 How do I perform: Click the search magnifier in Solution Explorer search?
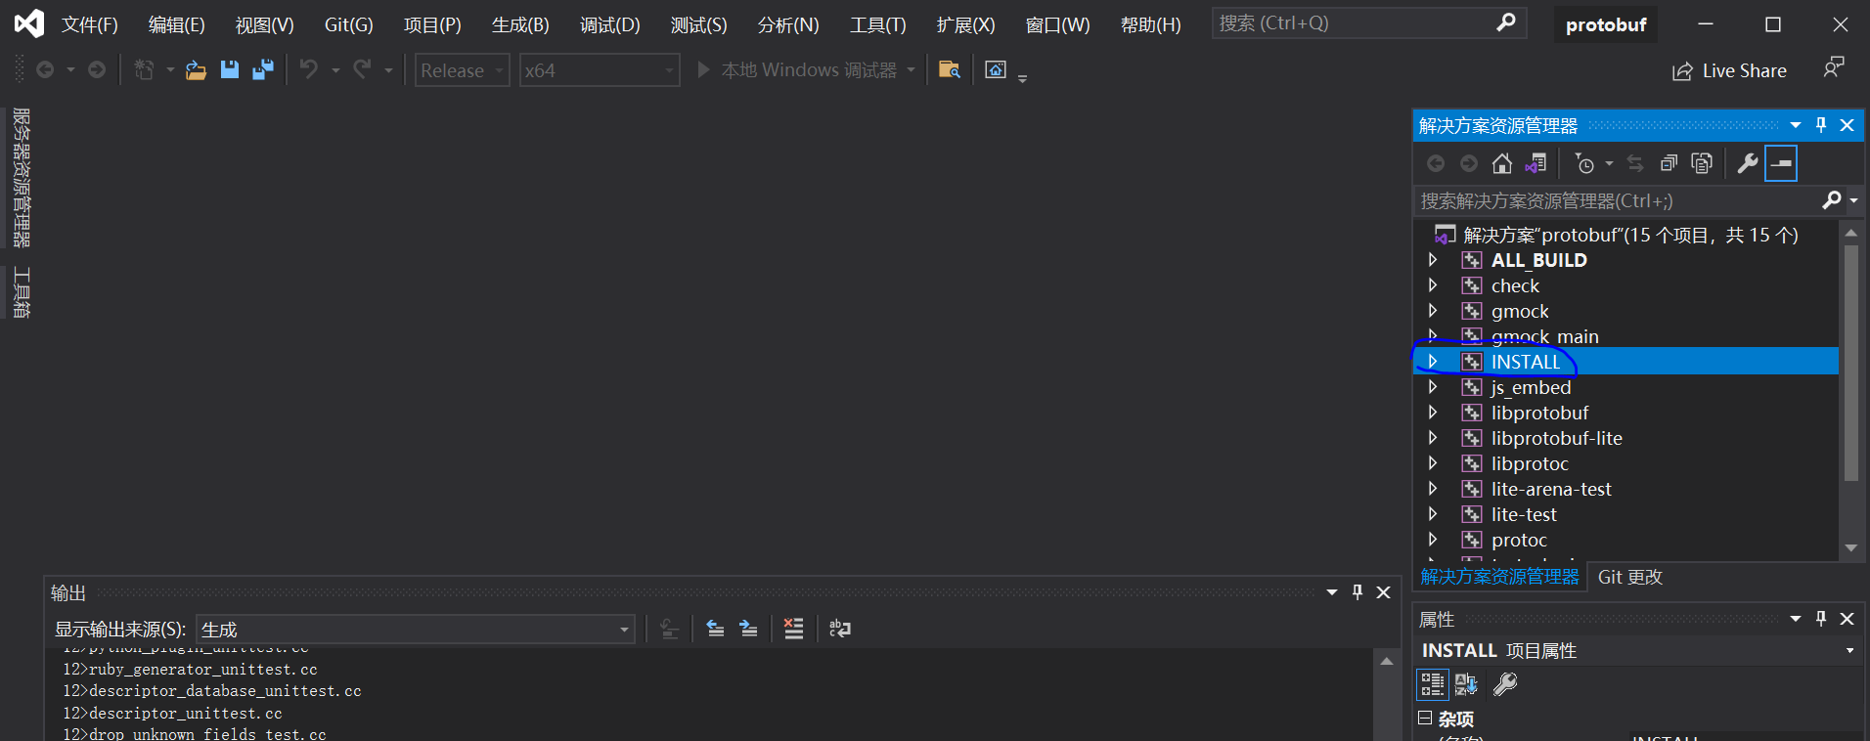click(x=1832, y=200)
